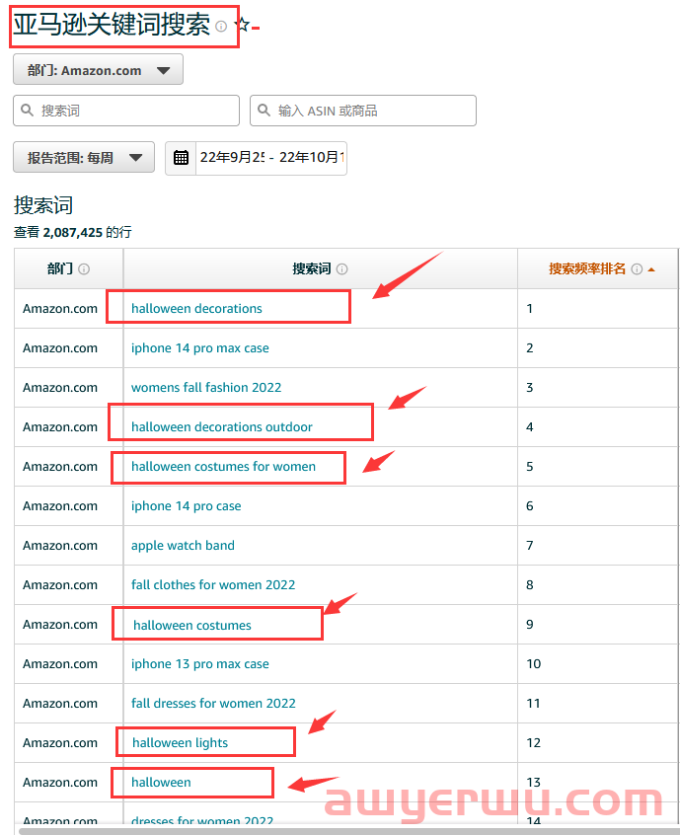The height and width of the screenshot is (835, 680).
Task: Sort by 搜索频率排名 column header
Action: [x=587, y=268]
